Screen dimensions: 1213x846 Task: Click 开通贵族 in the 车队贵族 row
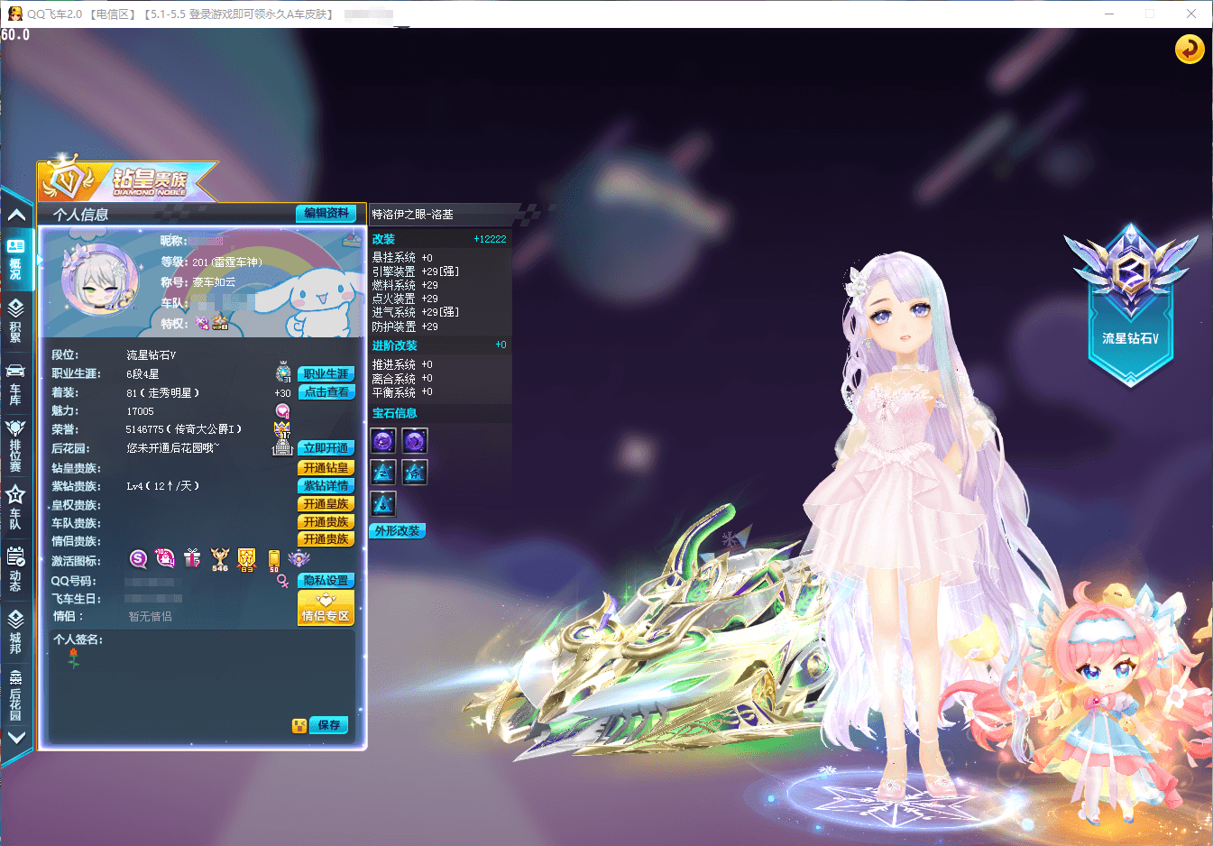326,521
